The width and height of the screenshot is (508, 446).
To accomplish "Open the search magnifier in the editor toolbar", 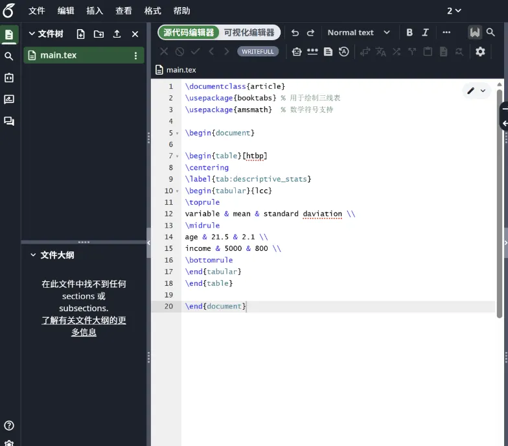I will tap(491, 32).
